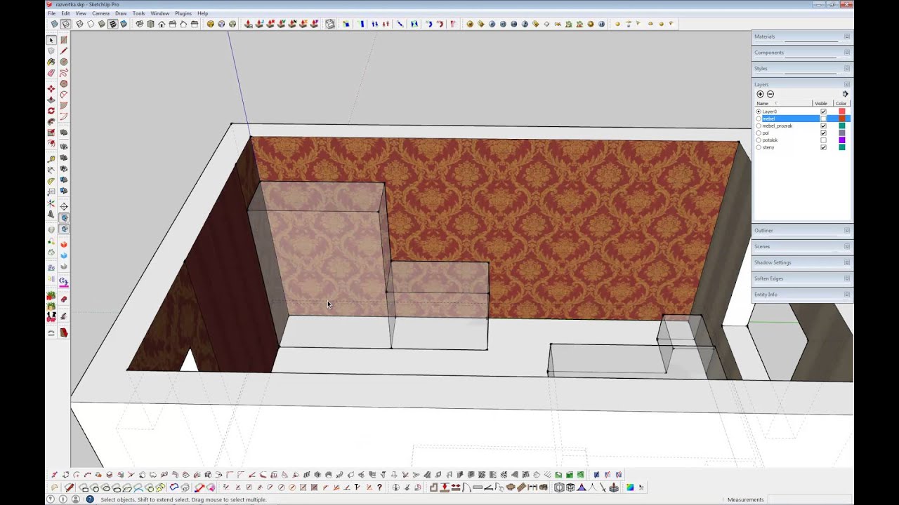Switch to Shaded style
This screenshot has height=505, width=899.
click(102, 24)
